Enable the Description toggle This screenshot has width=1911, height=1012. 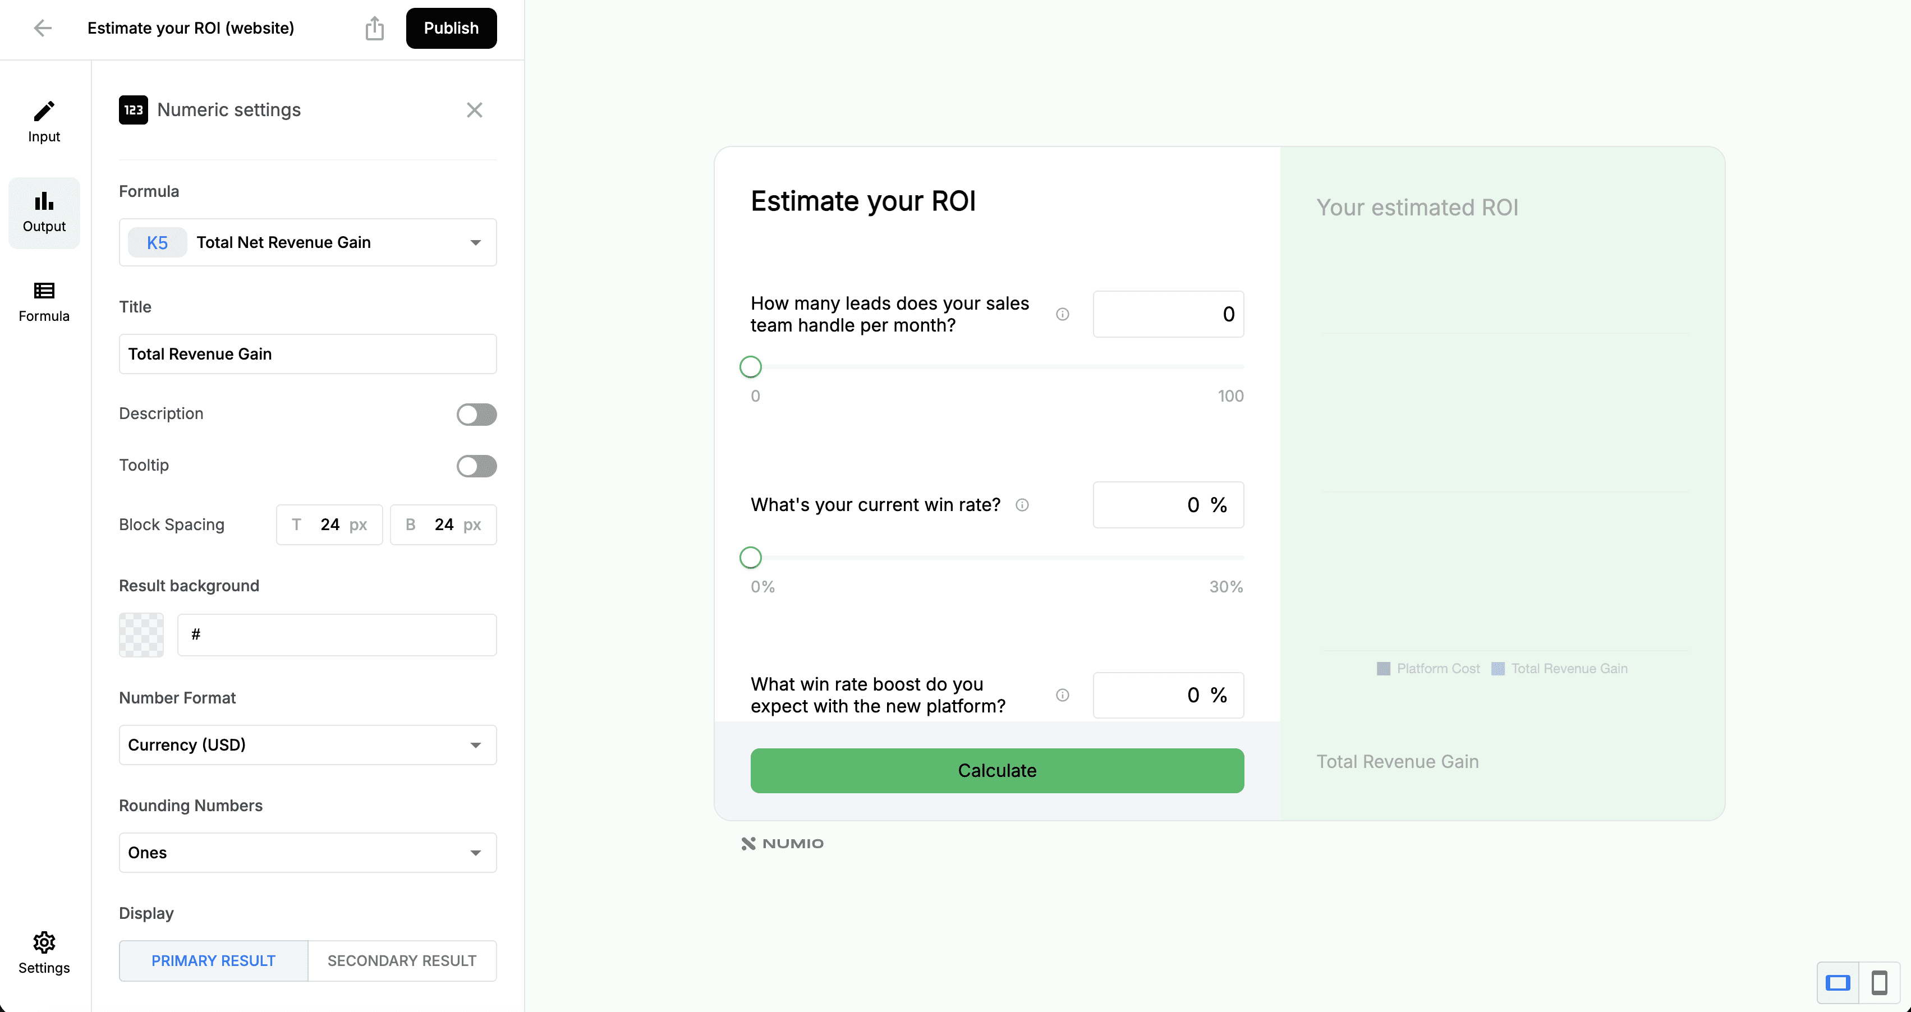coord(476,414)
